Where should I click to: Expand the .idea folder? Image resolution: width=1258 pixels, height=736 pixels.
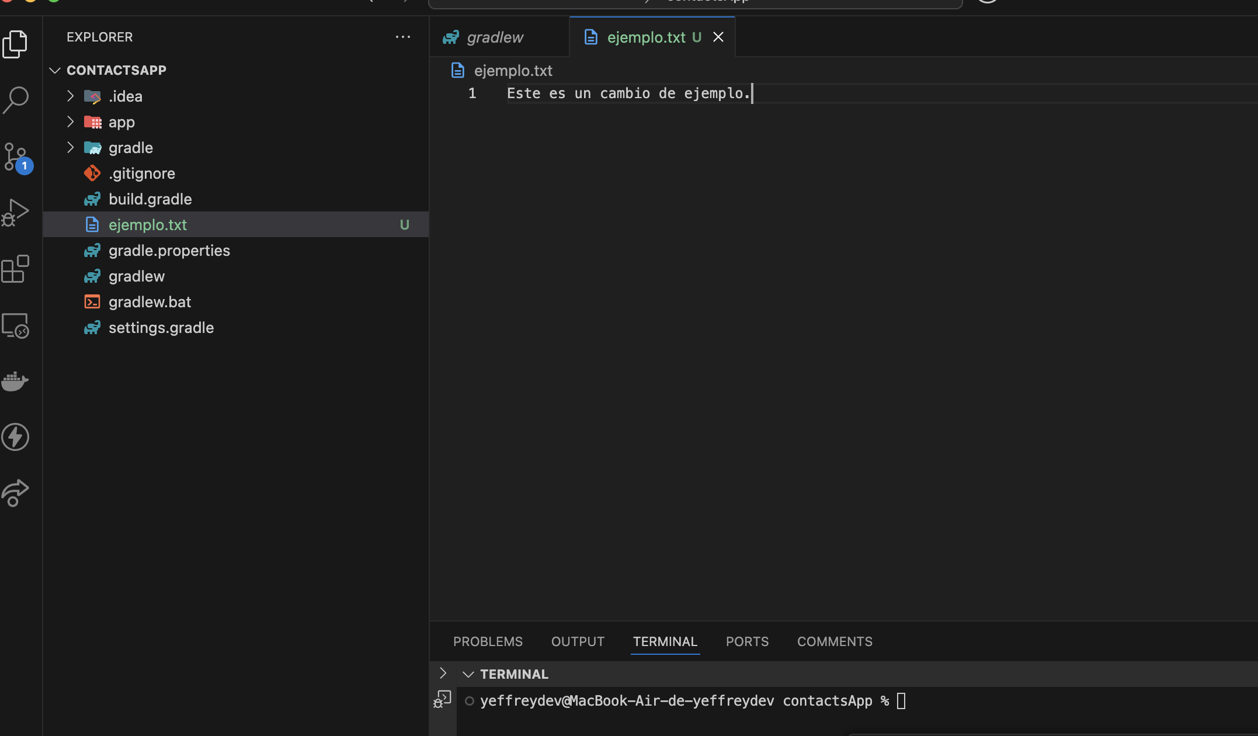(71, 96)
